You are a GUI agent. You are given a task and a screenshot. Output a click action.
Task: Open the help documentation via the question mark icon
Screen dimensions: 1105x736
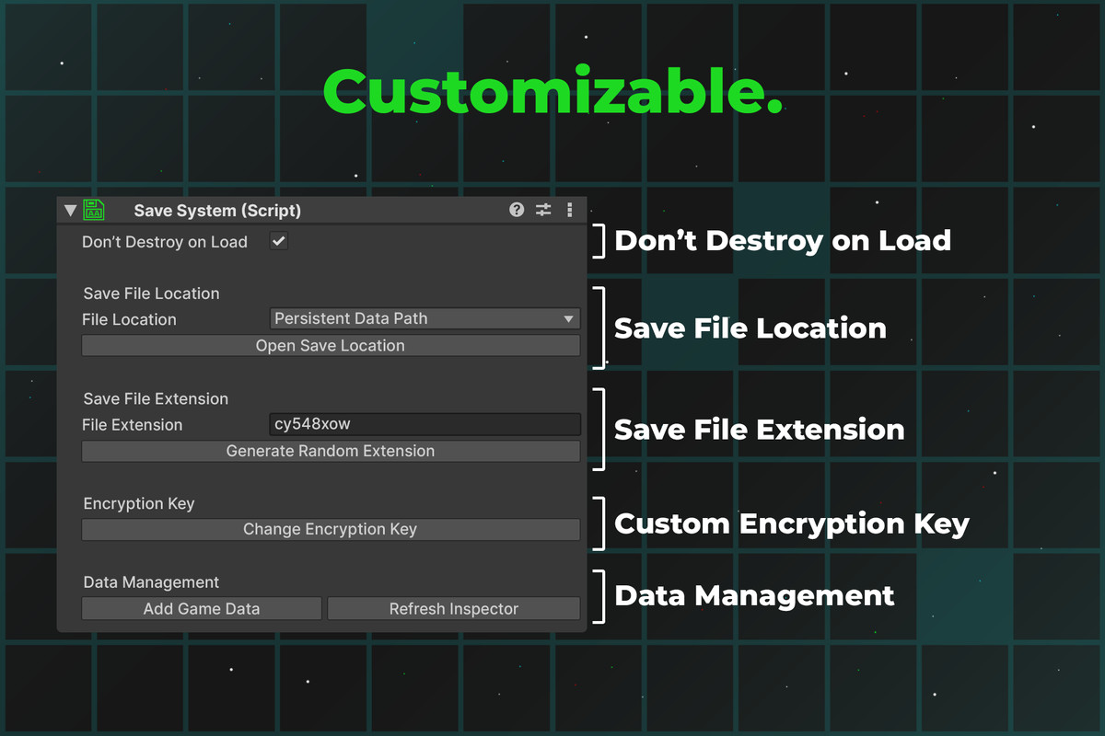coord(517,210)
